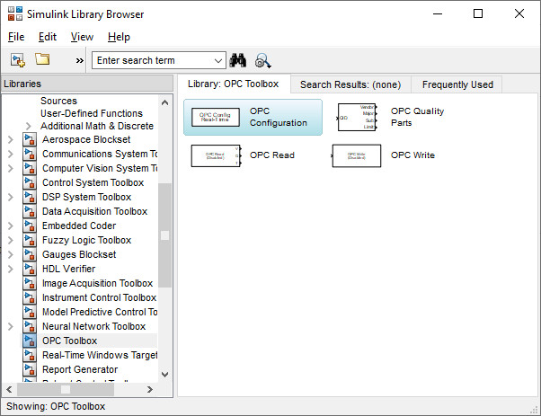Select the OPC Write block icon
541x416 pixels.
[357, 155]
